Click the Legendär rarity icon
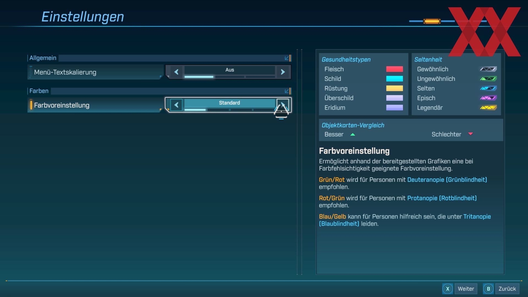 [x=488, y=108]
